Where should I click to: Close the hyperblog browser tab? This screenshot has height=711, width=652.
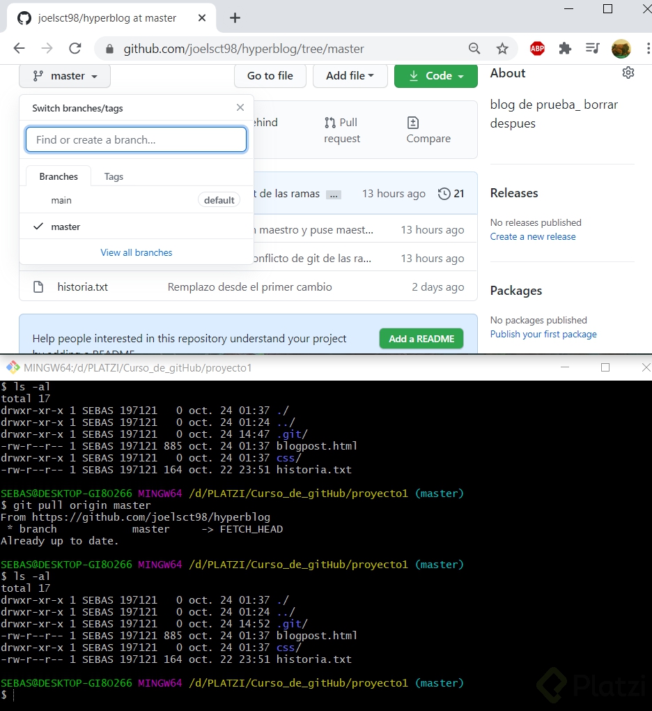click(202, 18)
